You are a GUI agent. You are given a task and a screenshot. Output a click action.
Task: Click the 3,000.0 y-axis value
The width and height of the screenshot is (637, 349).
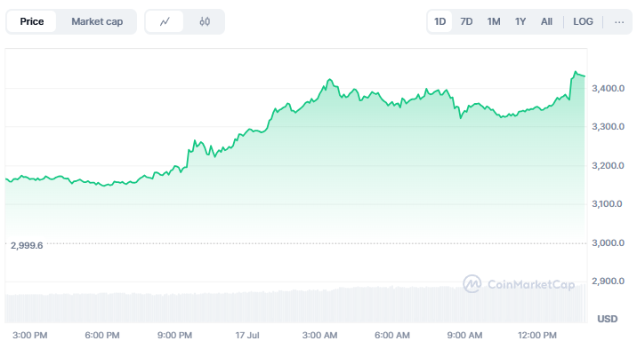point(609,242)
